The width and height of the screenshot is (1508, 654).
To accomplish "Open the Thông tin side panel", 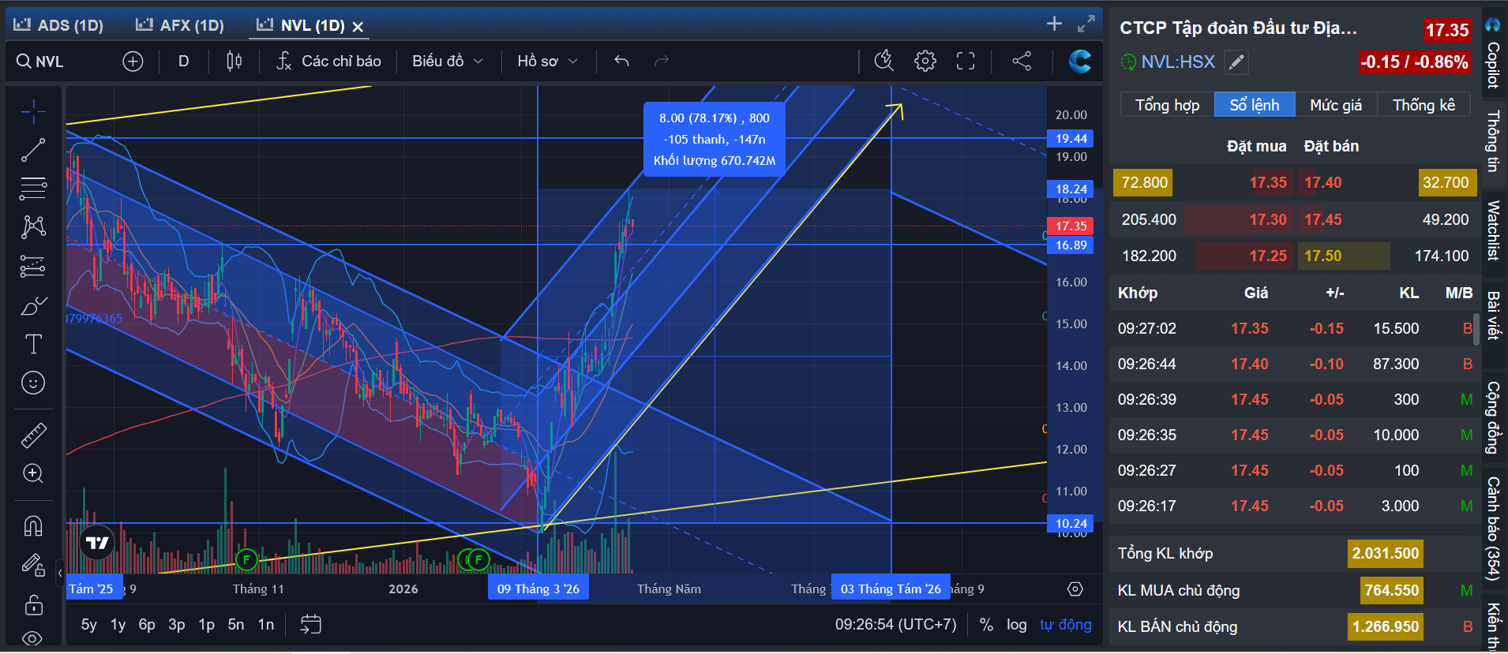I will point(1492,141).
